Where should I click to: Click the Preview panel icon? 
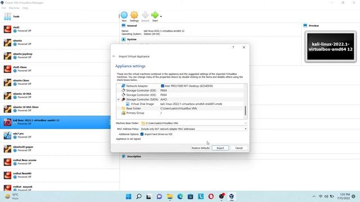click(x=305, y=26)
